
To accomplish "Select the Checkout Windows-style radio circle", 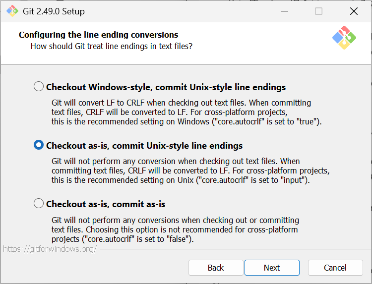I will coord(39,87).
